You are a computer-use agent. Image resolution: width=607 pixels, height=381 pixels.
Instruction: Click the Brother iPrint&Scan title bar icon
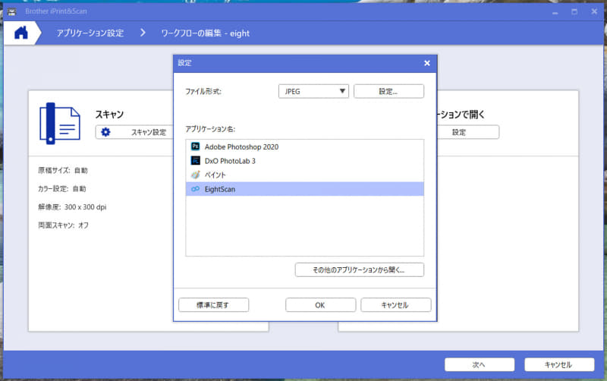coord(12,11)
